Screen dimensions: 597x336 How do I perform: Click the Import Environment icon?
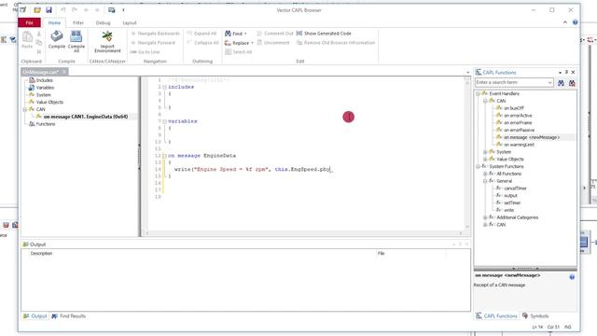[107, 36]
